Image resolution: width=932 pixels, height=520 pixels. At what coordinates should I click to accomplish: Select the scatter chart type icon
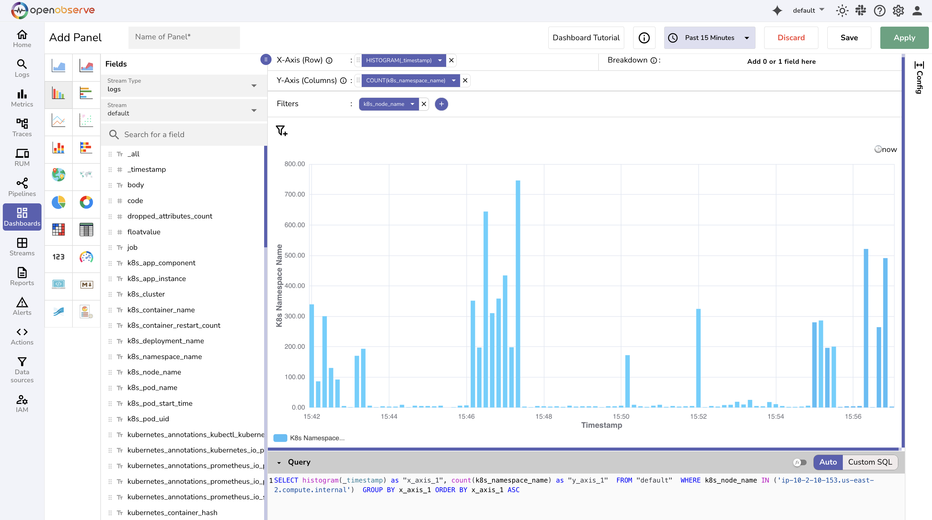(x=86, y=120)
